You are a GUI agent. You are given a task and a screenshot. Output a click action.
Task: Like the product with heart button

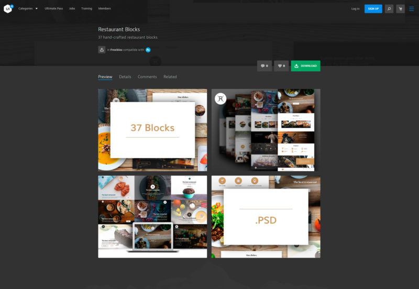point(281,66)
